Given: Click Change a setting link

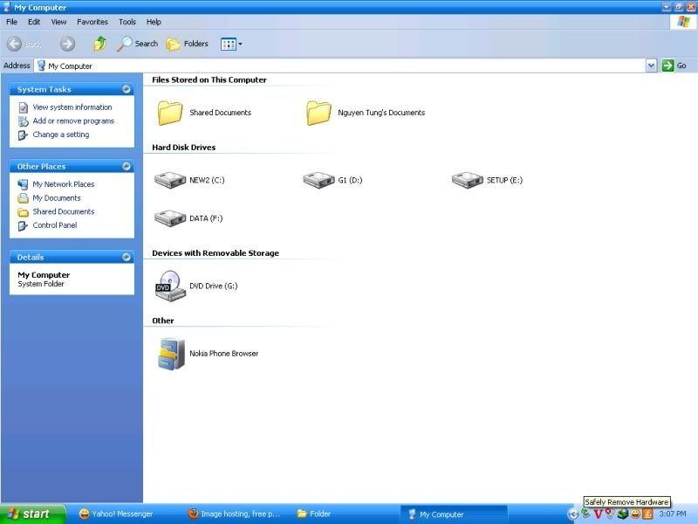Looking at the screenshot, I should (x=61, y=134).
